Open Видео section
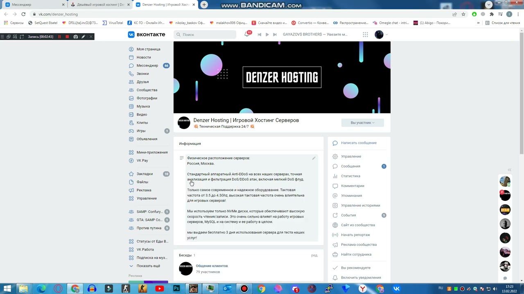 coord(142,114)
